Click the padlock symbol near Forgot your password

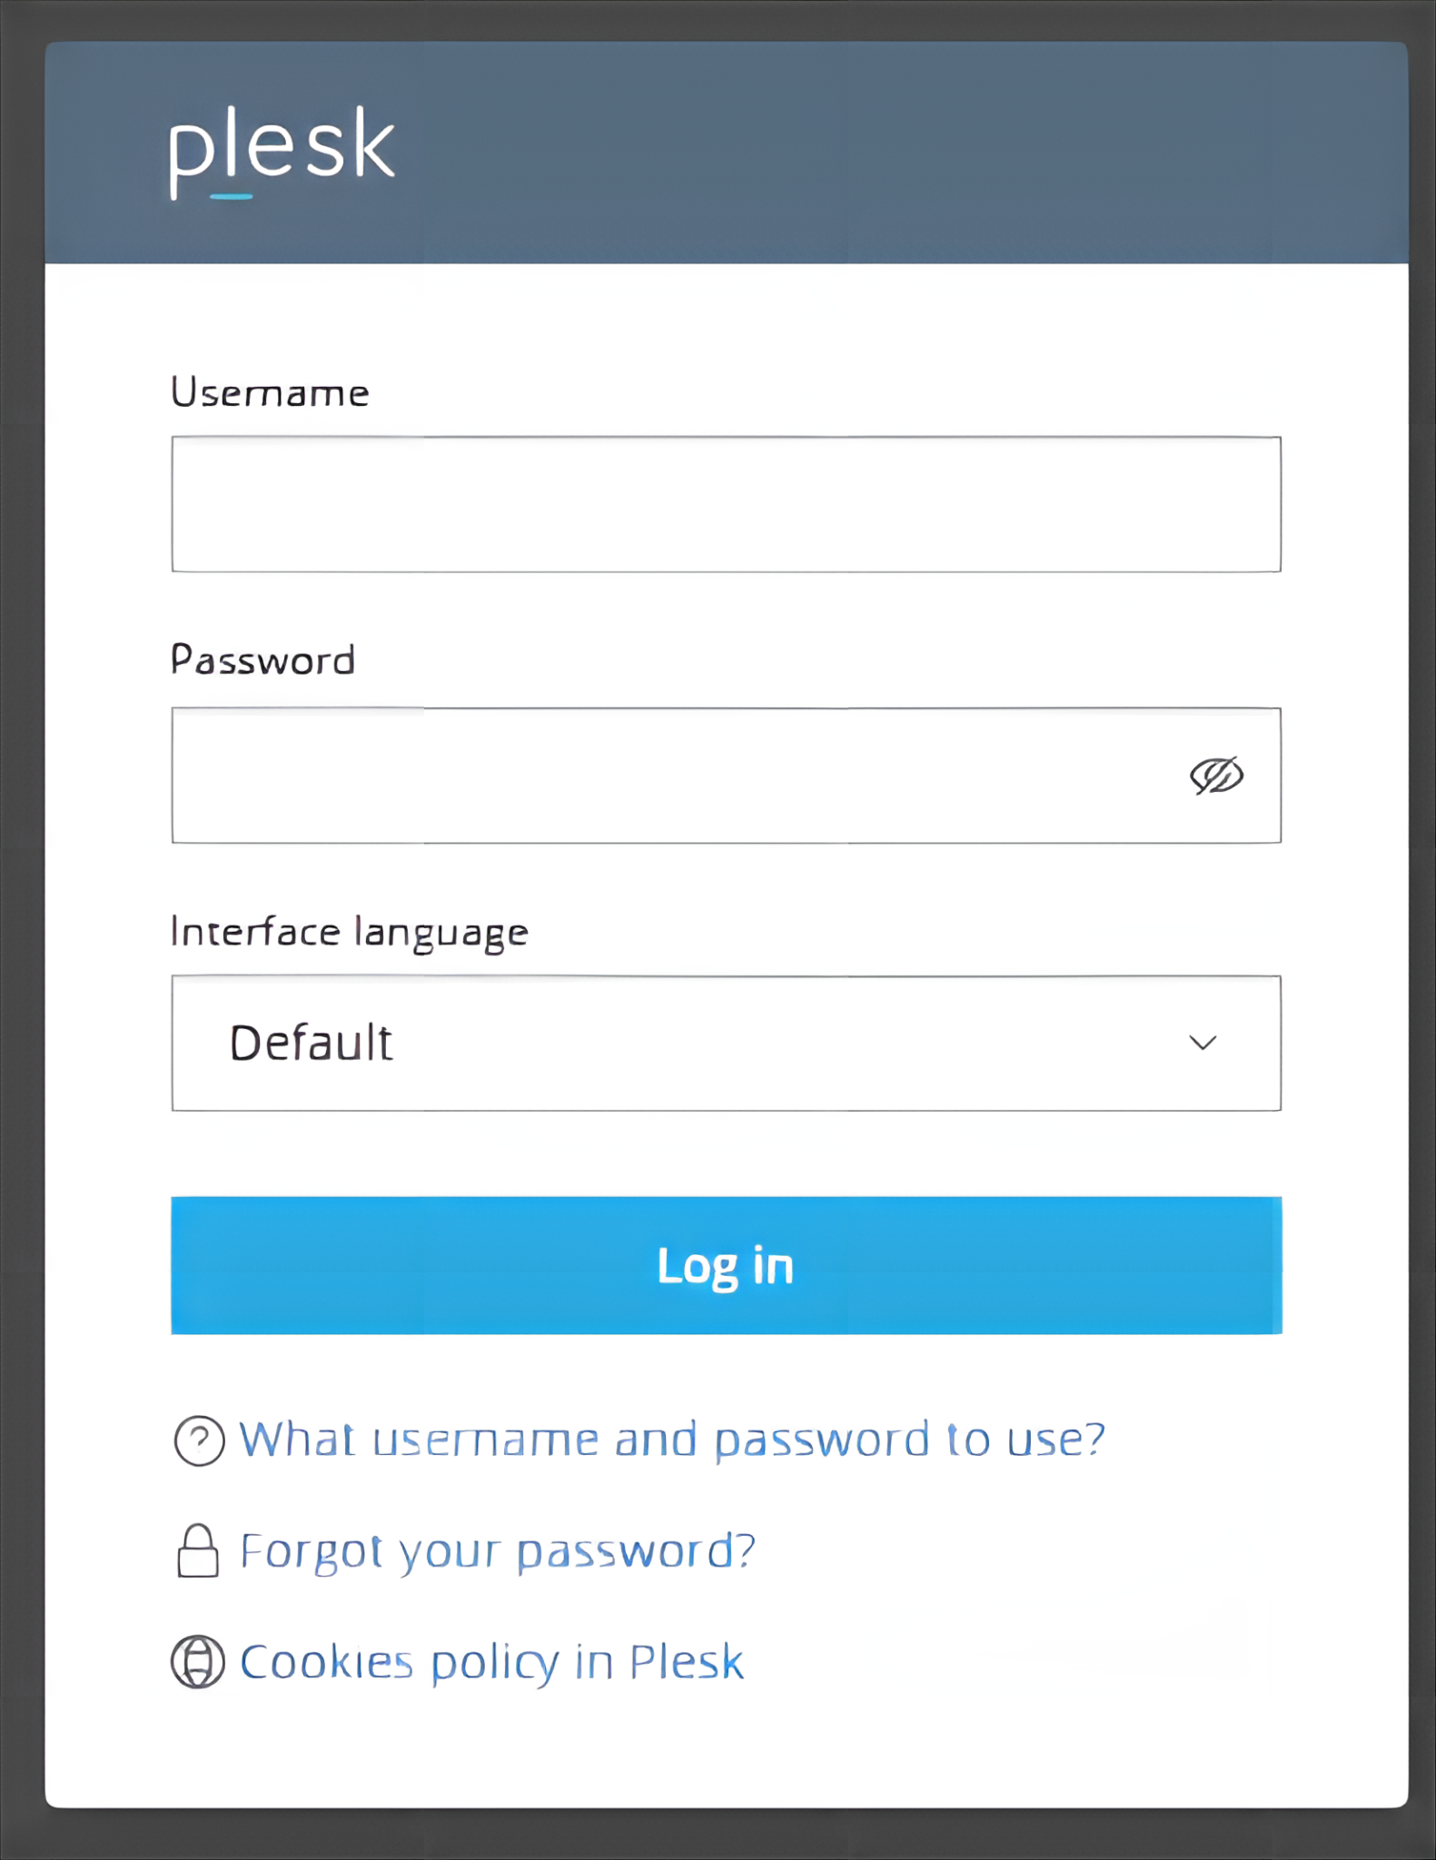[x=198, y=1551]
